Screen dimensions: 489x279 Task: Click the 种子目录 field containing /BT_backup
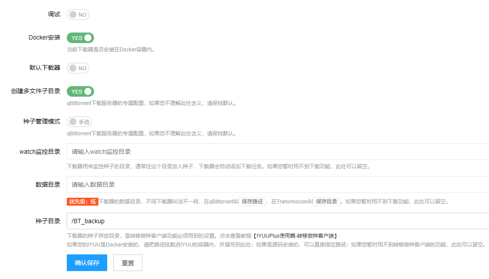(x=278, y=221)
